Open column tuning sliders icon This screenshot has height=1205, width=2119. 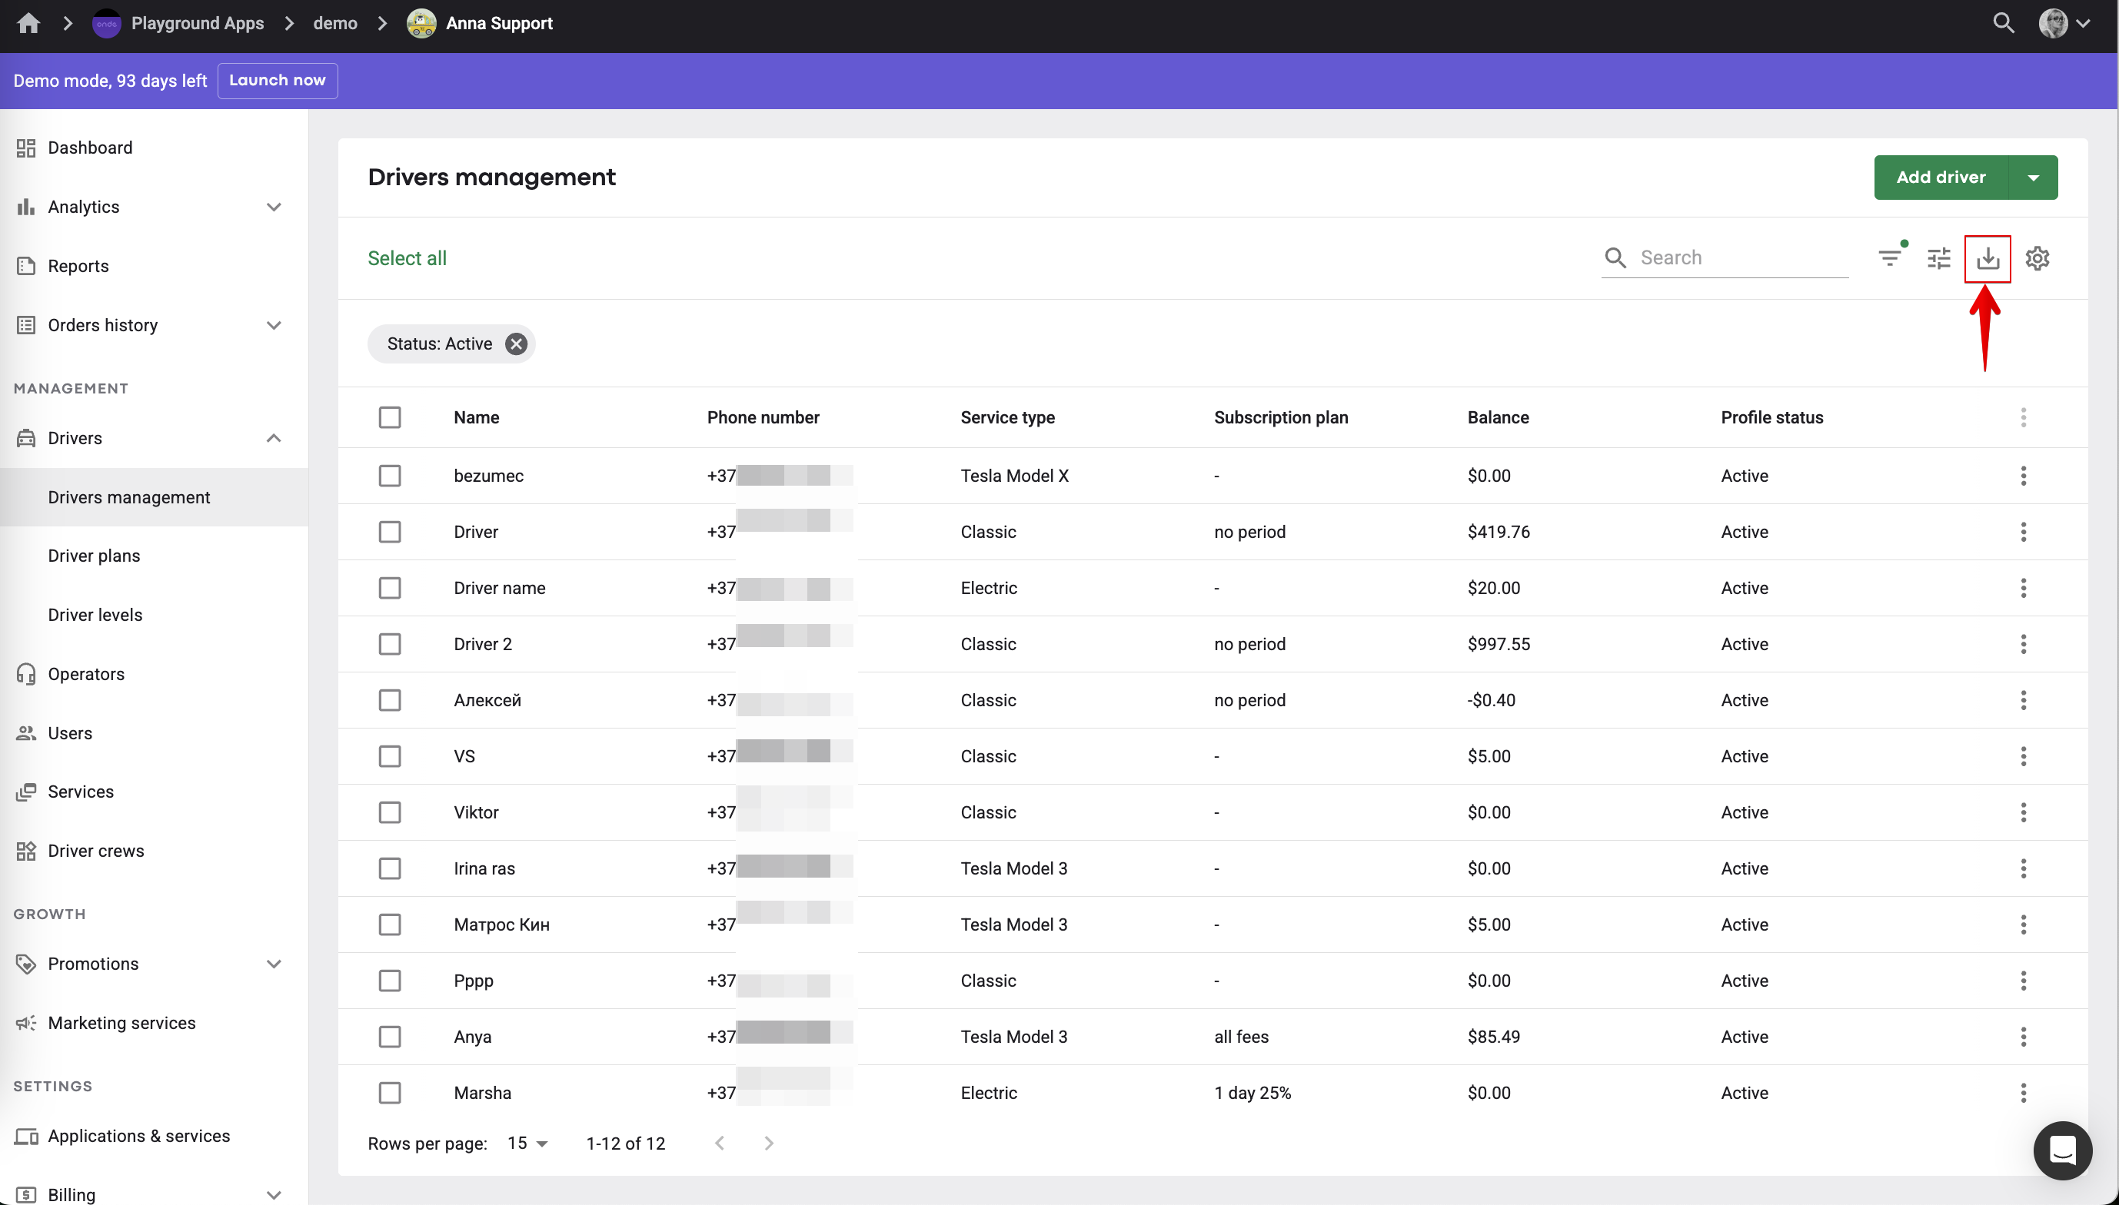point(1938,258)
